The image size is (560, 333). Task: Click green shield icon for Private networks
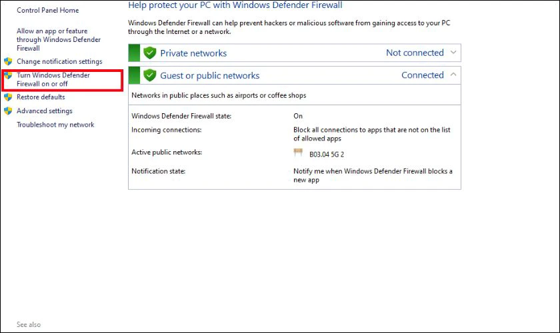[149, 53]
